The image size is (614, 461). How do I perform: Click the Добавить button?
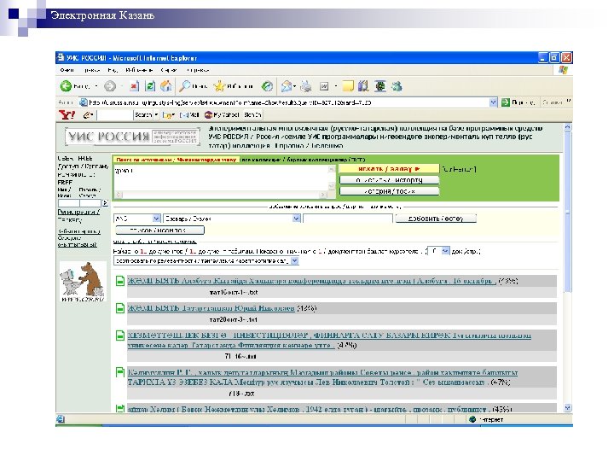click(436, 219)
